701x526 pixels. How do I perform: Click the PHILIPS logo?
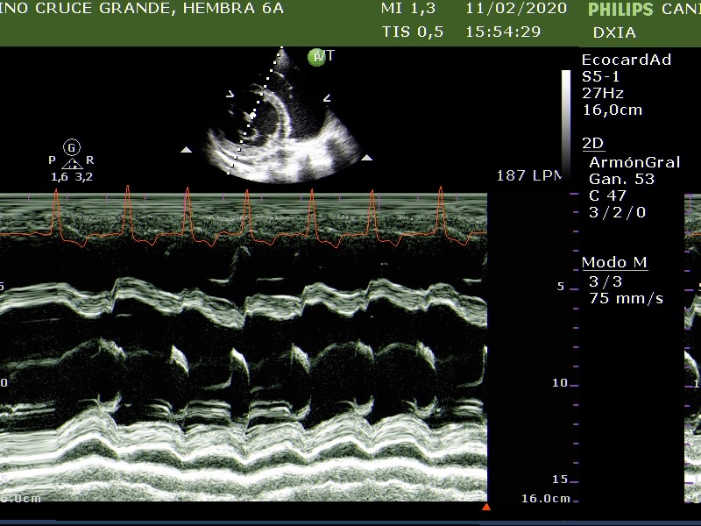pos(620,11)
